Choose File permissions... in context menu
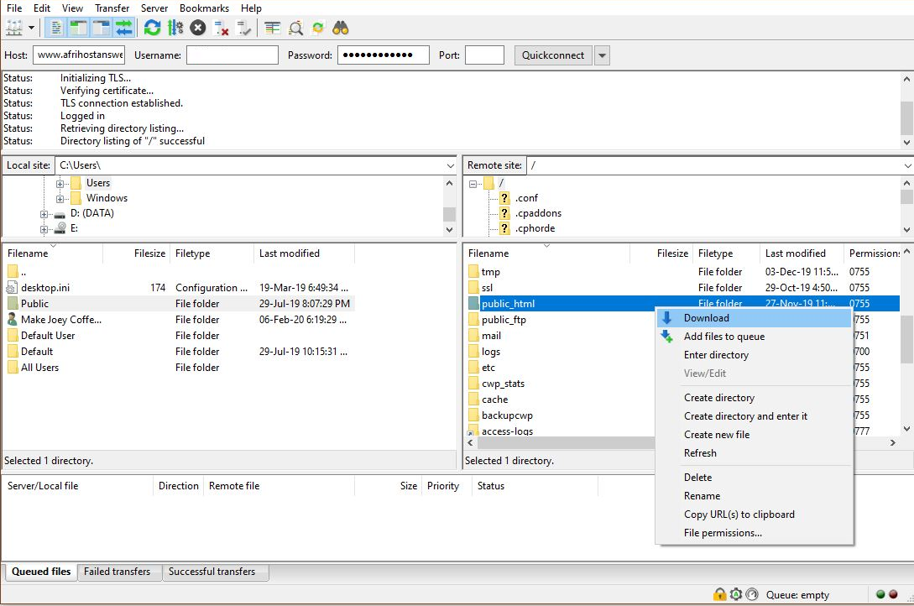This screenshot has height=606, width=914. point(723,533)
